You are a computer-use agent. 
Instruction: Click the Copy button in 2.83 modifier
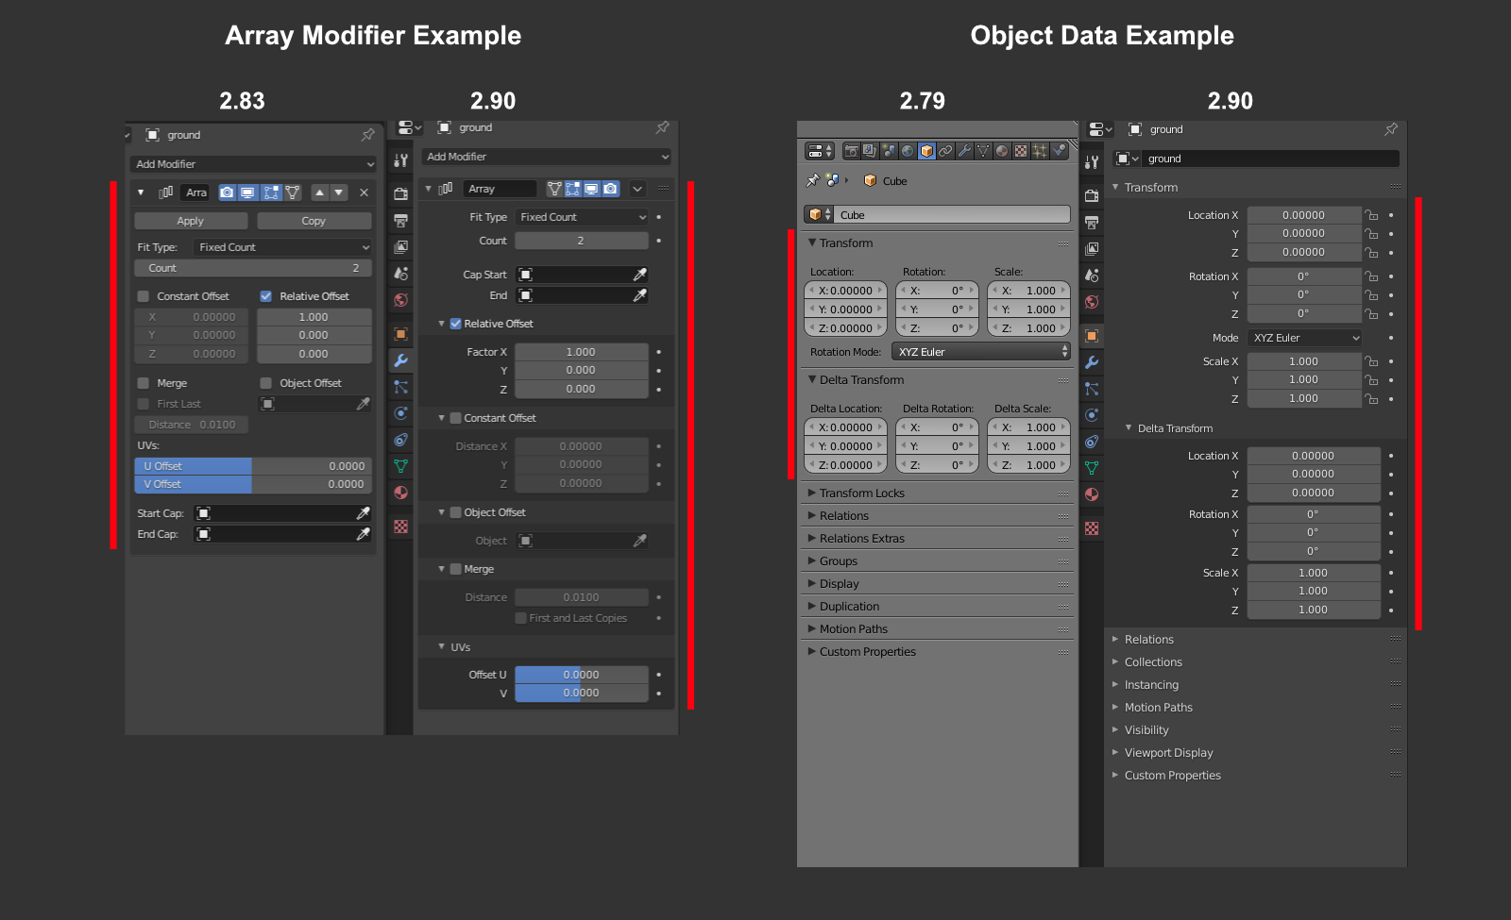314,221
